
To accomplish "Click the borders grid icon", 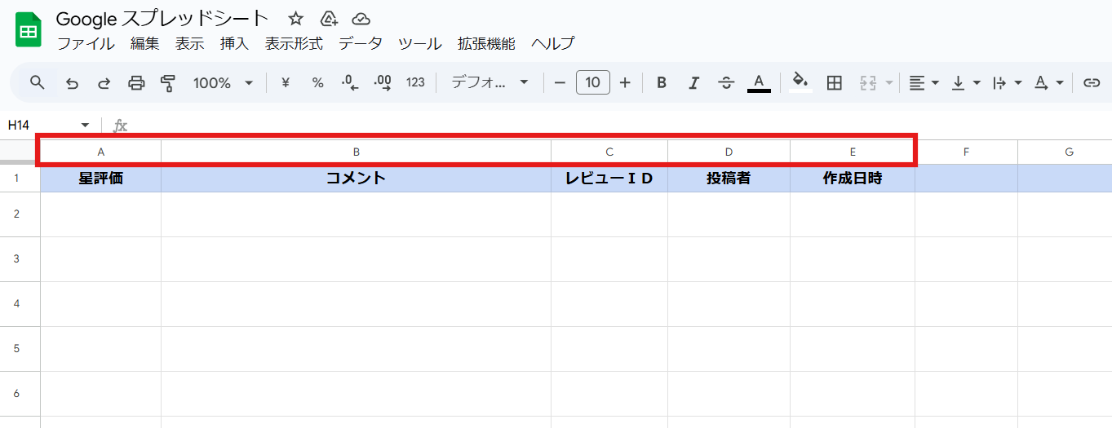I will pyautogui.click(x=834, y=82).
